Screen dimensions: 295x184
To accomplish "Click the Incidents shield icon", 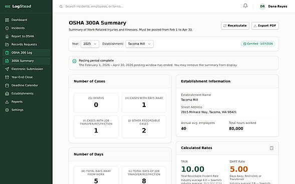I will (7, 28).
